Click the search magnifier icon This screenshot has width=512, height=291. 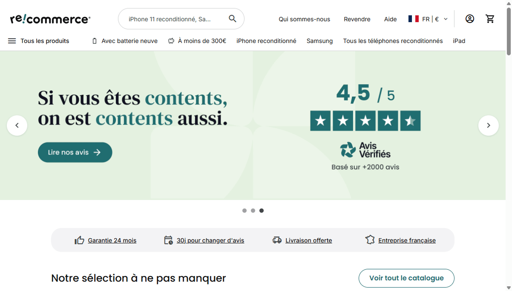tap(232, 19)
